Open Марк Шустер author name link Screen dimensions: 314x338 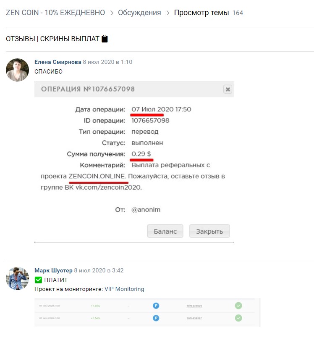click(x=53, y=270)
